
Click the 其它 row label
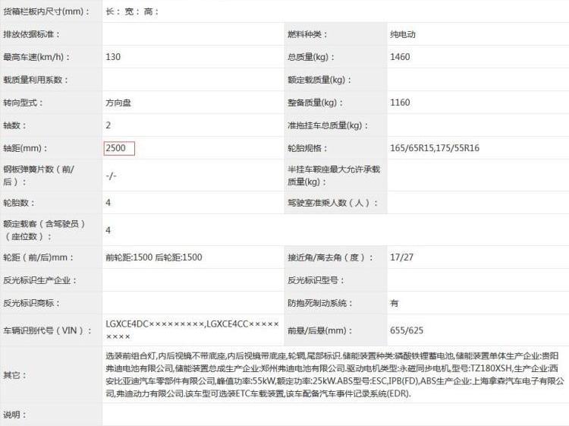click(14, 375)
